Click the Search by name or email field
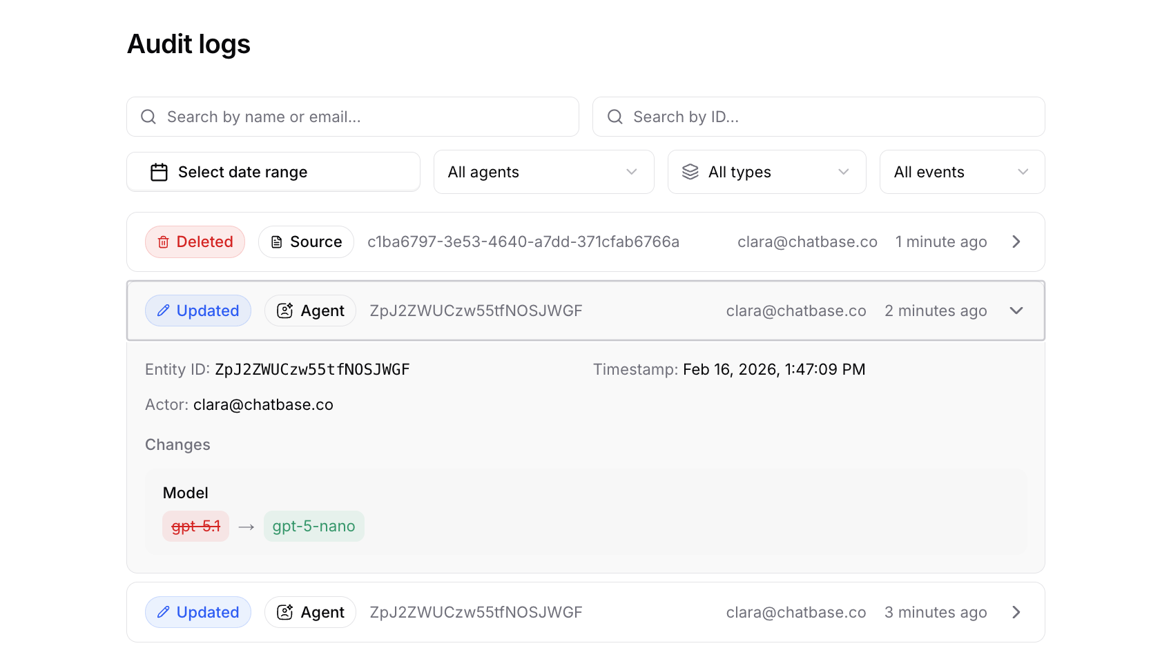The width and height of the screenshot is (1160, 648). [x=352, y=117]
